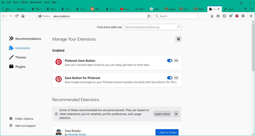Open the File menu
The image size is (255, 136).
point(3,2)
